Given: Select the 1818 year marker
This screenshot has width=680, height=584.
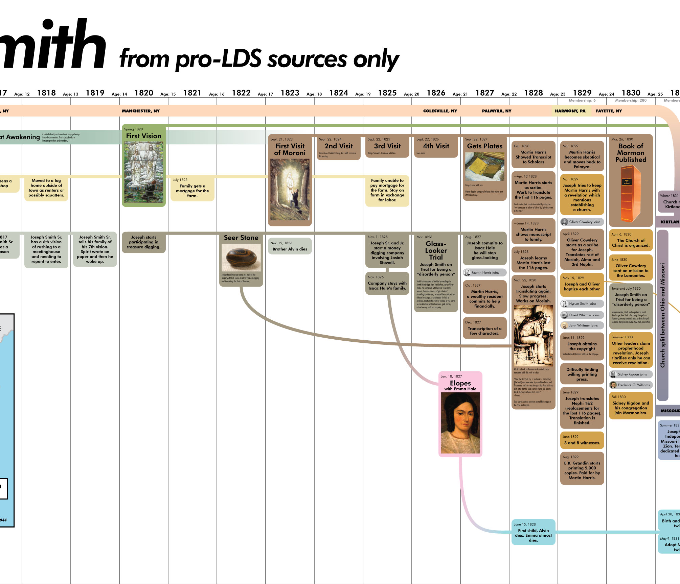Looking at the screenshot, I should (x=46, y=93).
